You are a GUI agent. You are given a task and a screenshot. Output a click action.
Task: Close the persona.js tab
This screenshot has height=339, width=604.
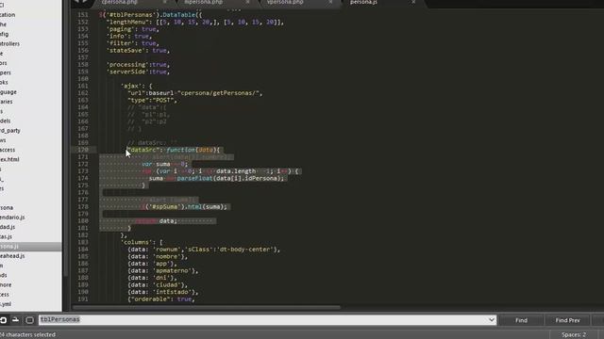pyautogui.click(x=413, y=2)
